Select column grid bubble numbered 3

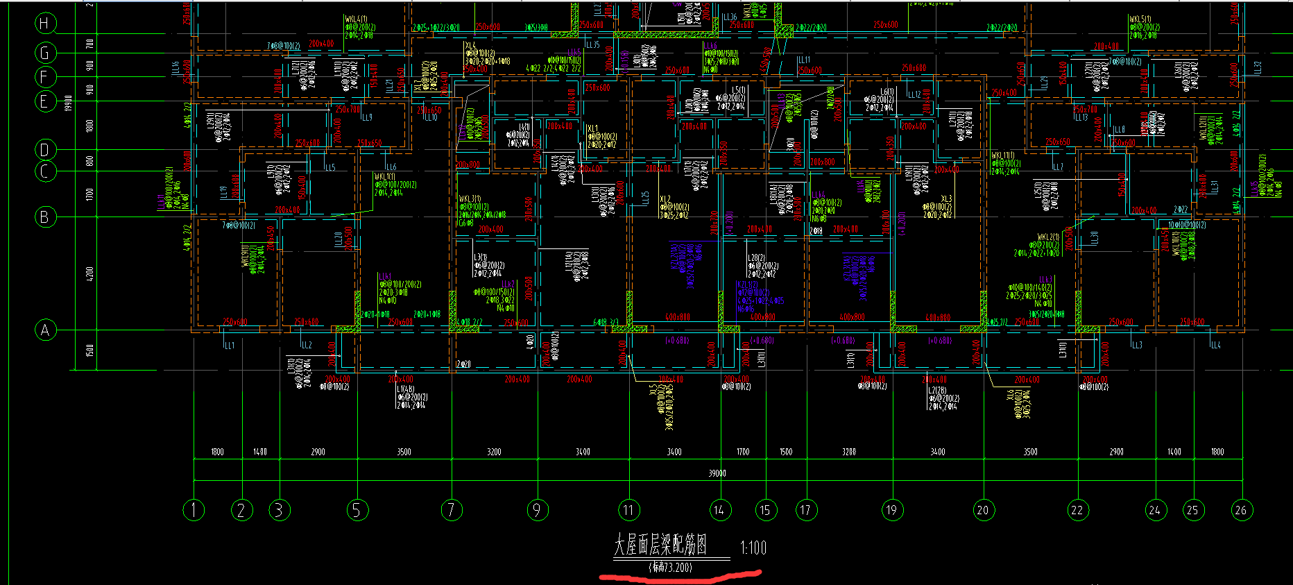tap(279, 510)
